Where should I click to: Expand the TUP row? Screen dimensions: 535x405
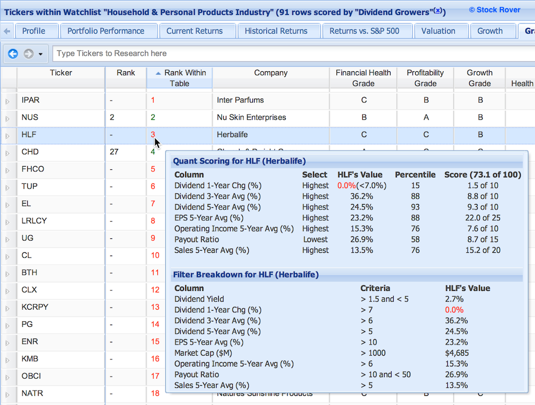click(x=7, y=187)
